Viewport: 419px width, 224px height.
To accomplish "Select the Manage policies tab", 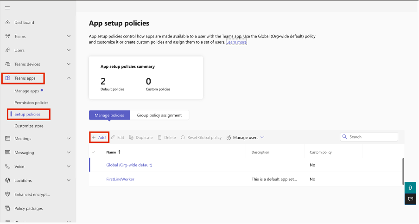I will [x=109, y=115].
